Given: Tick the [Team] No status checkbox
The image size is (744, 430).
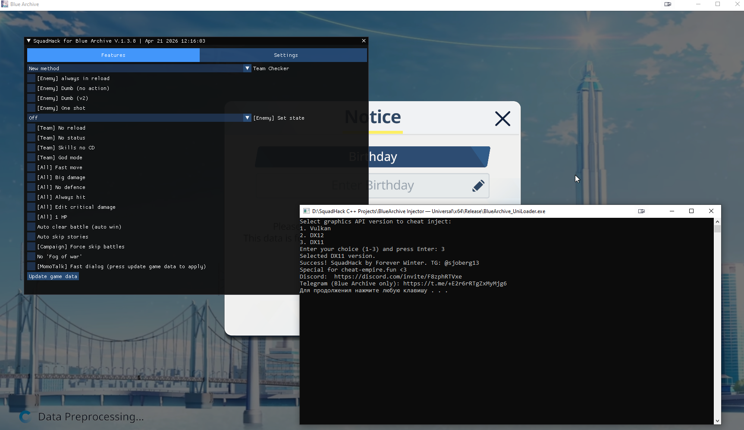Looking at the screenshot, I should (x=31, y=138).
